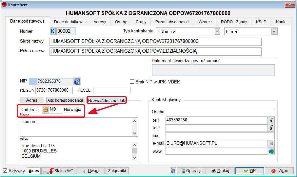Open the country code picker icon
297x177 pixels.
click(45, 110)
